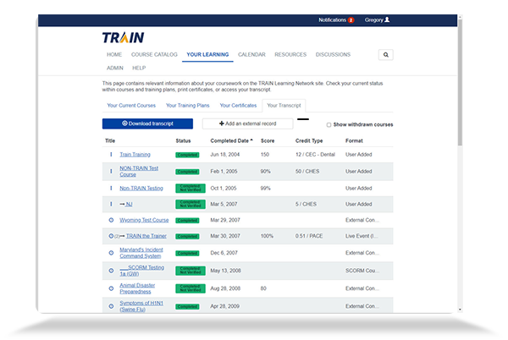The width and height of the screenshot is (508, 340).
Task: Open the DISCUSSIONS menu item
Action: [333, 54]
